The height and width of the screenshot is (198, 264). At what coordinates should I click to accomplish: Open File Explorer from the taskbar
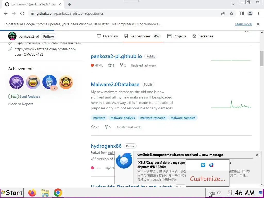tap(45, 193)
